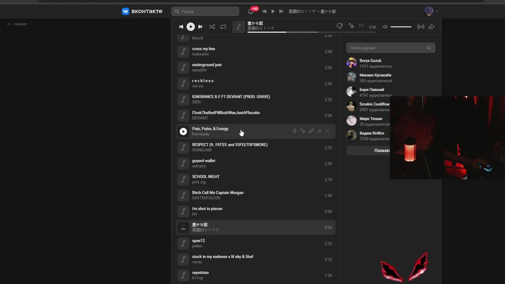Show lyrics with the Tt icon

pos(361,26)
